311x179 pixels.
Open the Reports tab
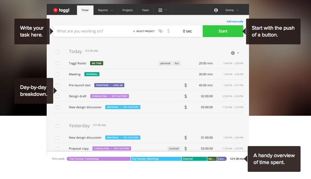pos(103,10)
